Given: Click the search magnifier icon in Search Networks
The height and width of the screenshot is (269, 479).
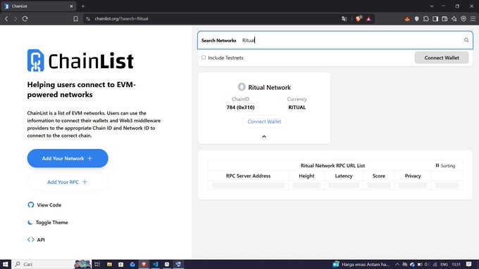Looking at the screenshot, I should (x=466, y=40).
